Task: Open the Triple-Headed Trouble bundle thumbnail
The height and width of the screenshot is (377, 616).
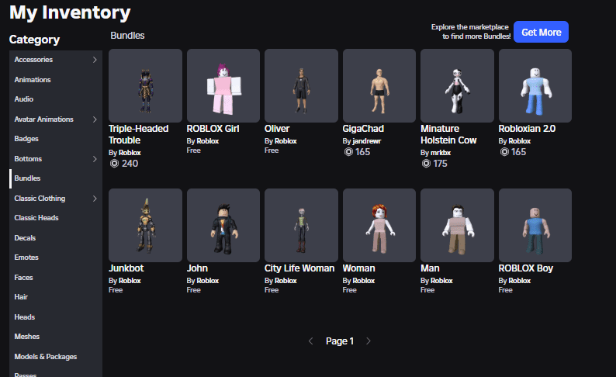Action: coord(145,85)
